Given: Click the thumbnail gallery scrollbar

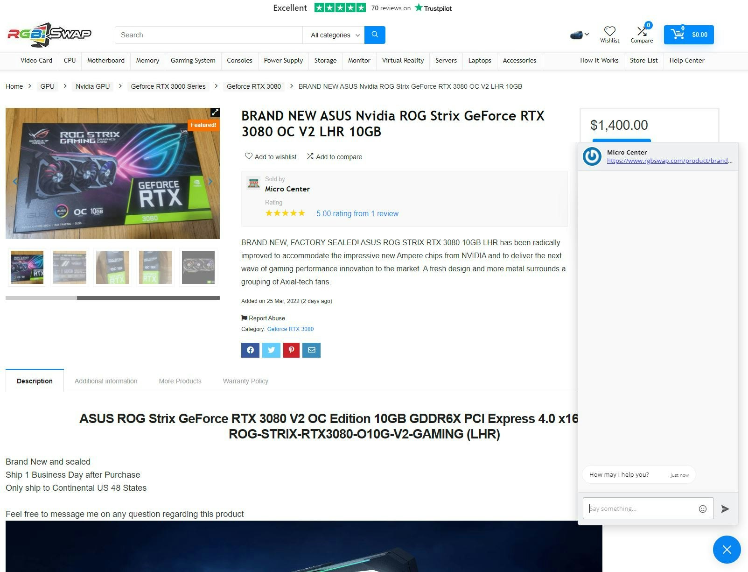Looking at the screenshot, I should (x=112, y=298).
